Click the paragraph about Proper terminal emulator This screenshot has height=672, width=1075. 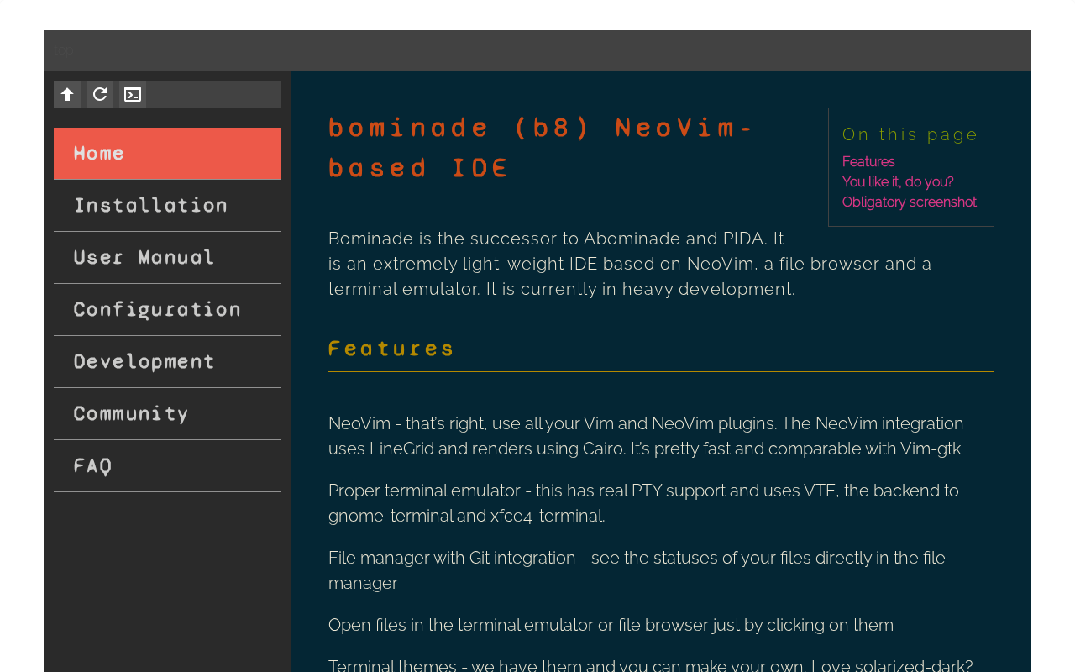point(643,503)
